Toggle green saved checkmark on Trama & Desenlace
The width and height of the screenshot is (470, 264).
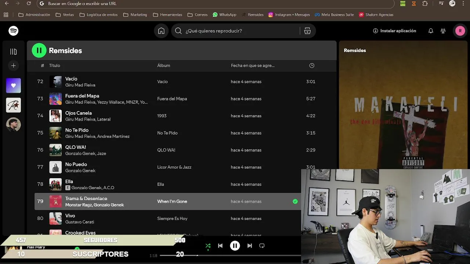point(295,201)
